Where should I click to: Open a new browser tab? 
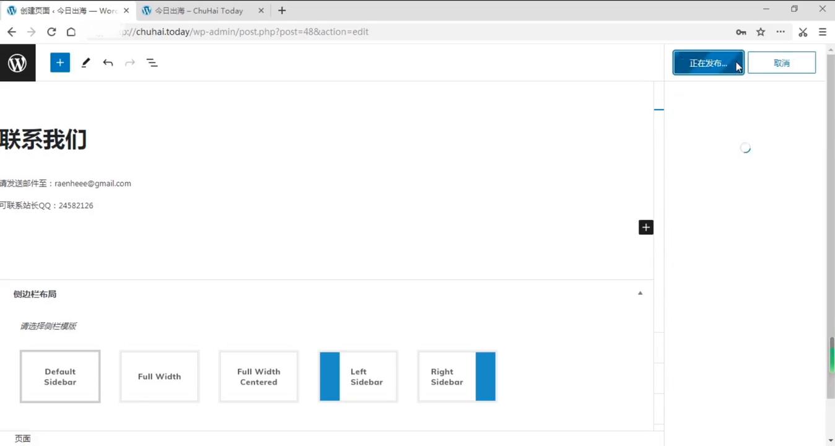coord(282,11)
